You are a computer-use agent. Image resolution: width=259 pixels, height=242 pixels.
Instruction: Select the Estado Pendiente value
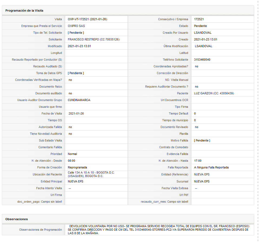pyautogui.click(x=200, y=26)
